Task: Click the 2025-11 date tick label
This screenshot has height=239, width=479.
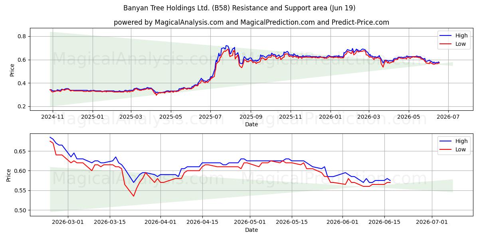Action: click(x=291, y=118)
